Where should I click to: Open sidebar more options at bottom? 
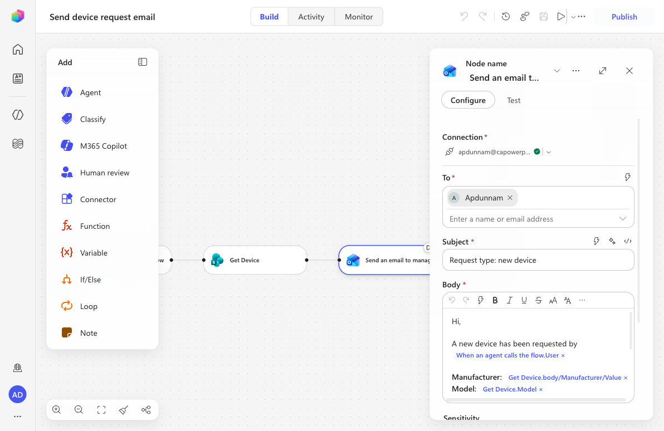(x=17, y=417)
